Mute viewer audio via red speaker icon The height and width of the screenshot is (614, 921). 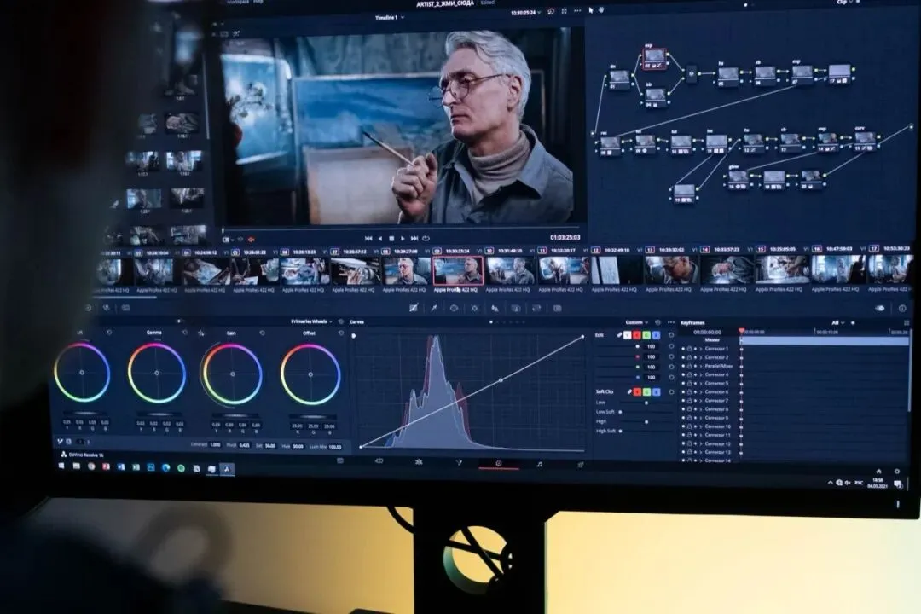point(252,239)
